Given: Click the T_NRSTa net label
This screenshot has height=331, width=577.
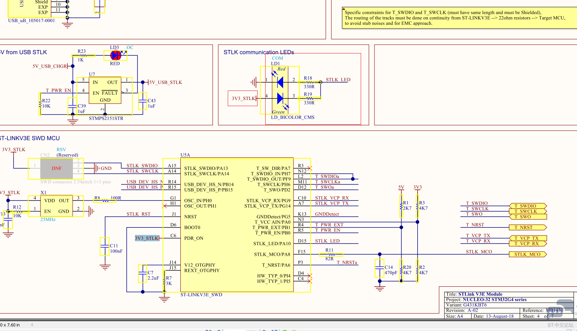Looking at the screenshot, I should [x=347, y=262].
